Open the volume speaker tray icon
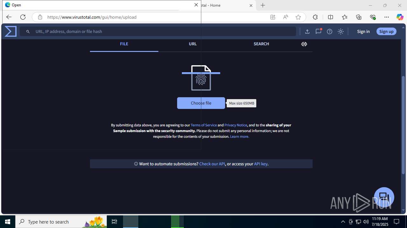Screen dimensions: 407x228 366,222
